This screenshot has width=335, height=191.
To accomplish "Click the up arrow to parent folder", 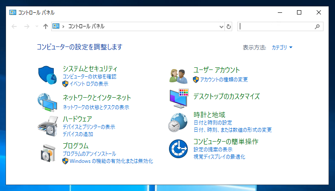I will pos(46,26).
